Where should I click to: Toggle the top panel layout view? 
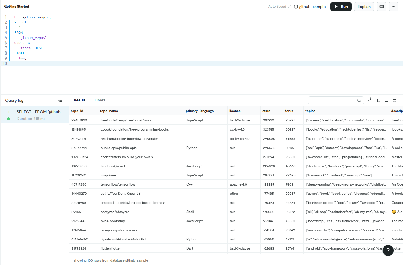[394, 100]
